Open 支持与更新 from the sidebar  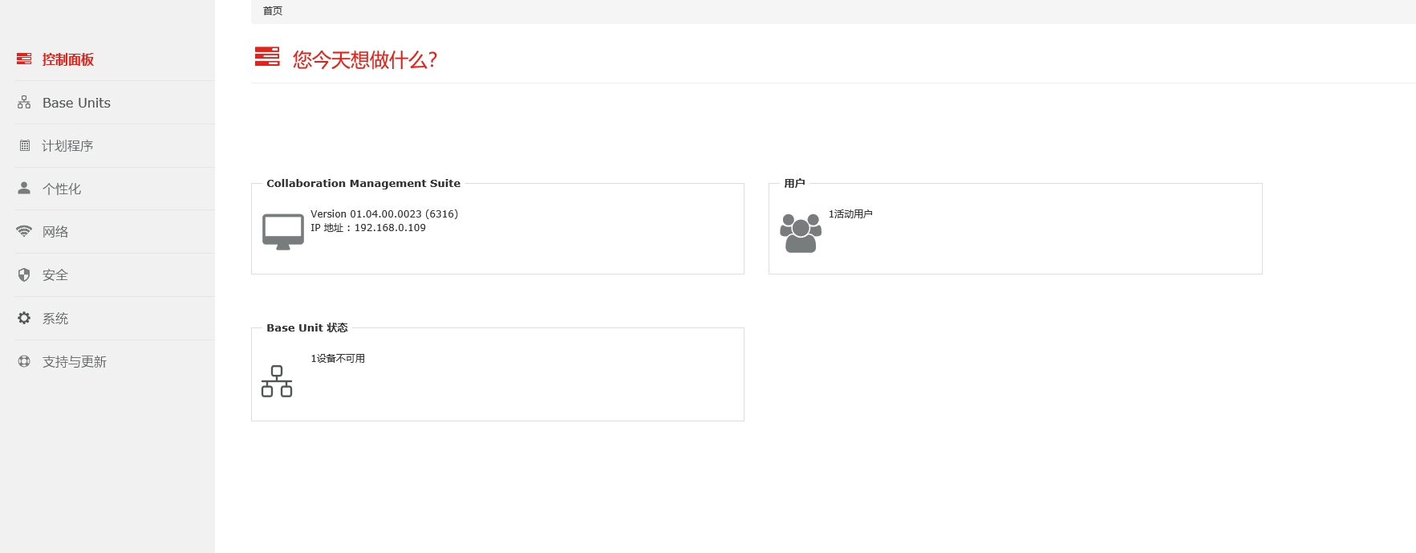tap(75, 362)
